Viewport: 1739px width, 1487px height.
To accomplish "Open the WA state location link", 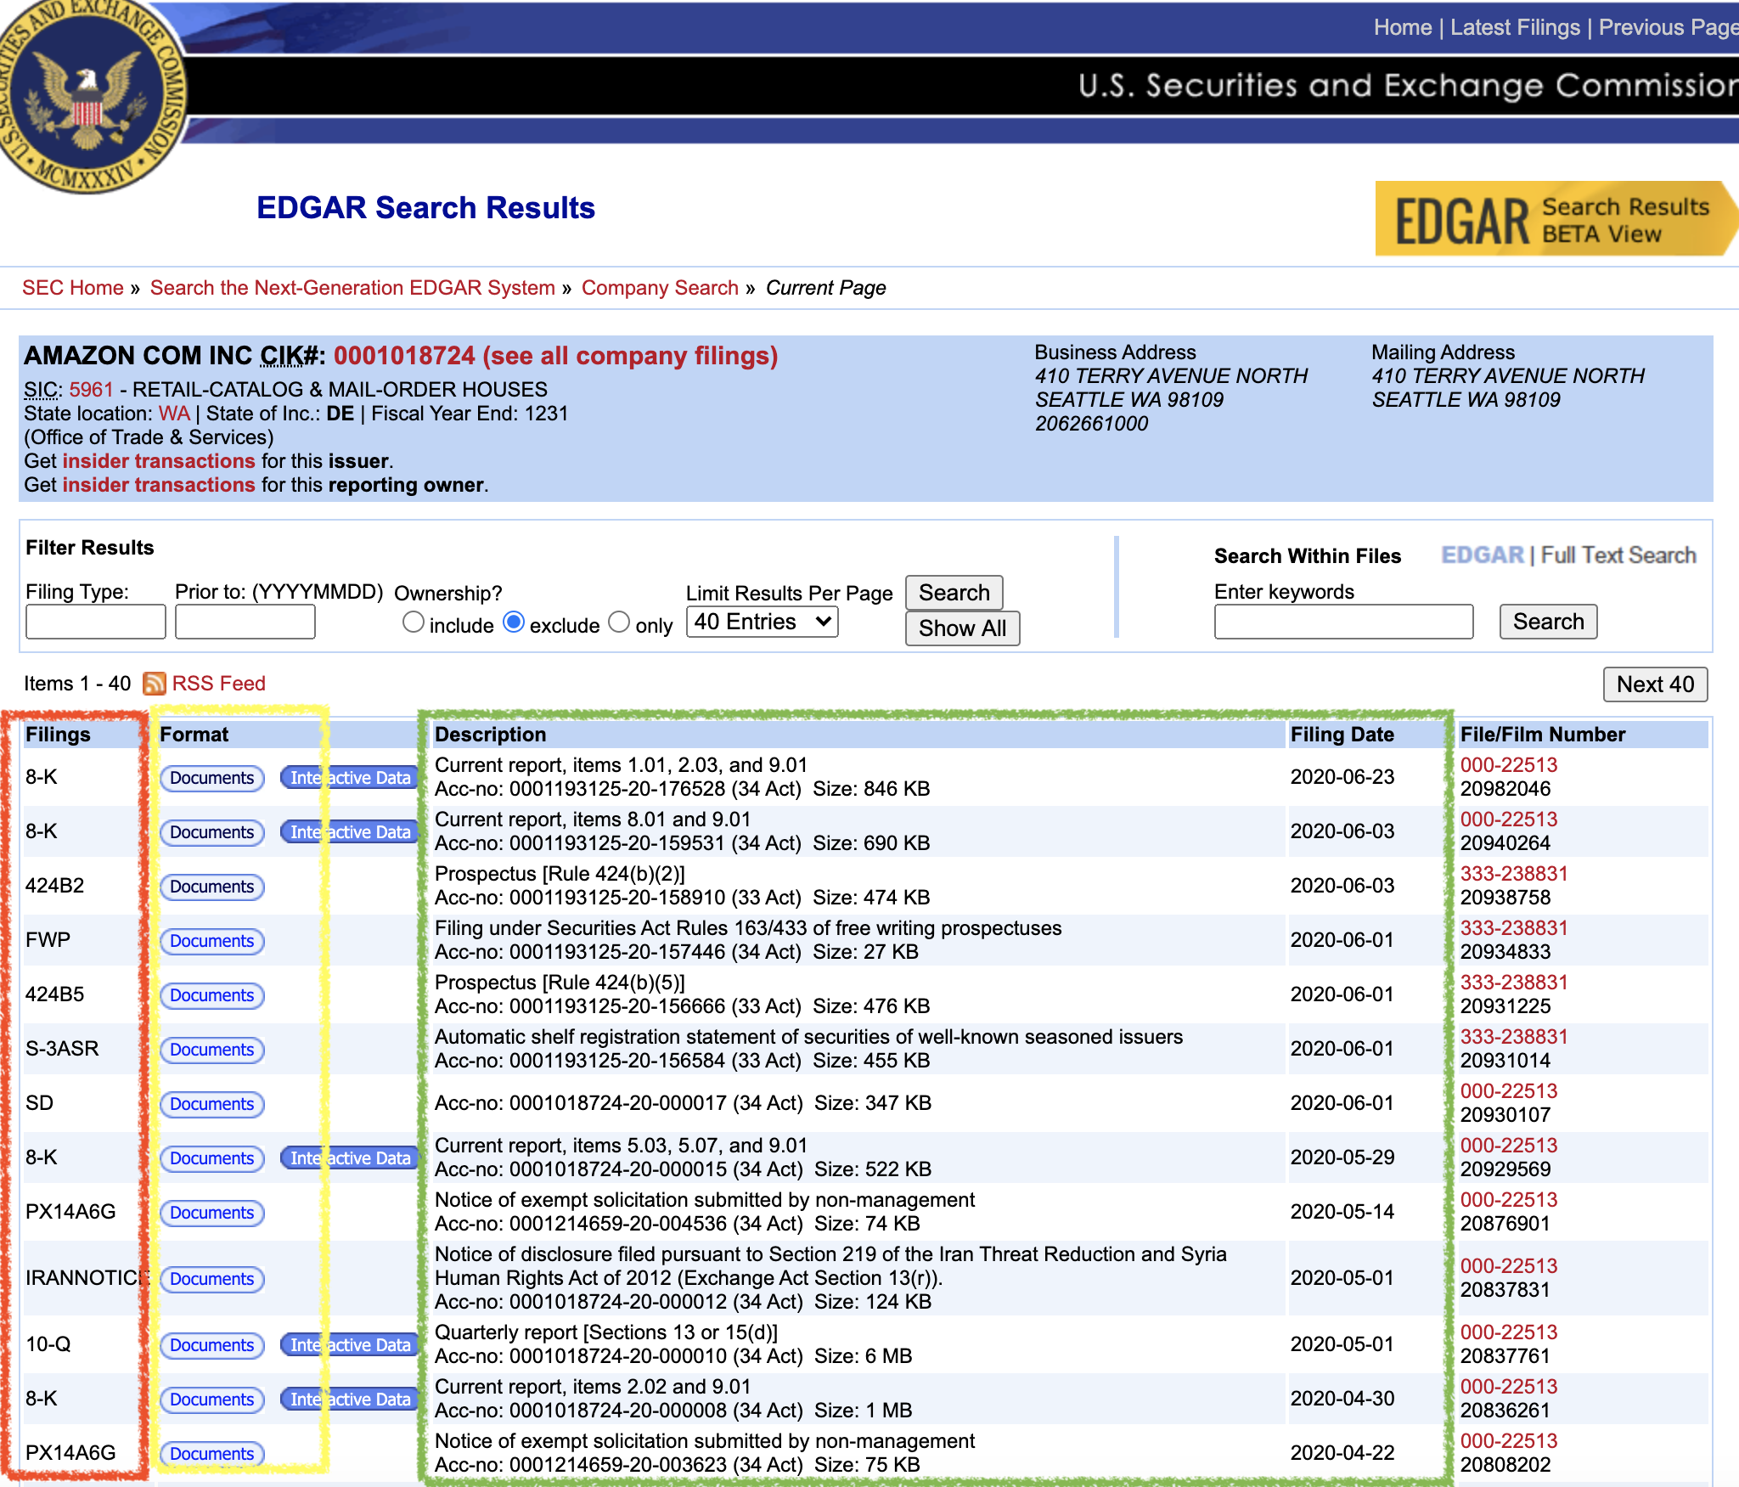I will [x=174, y=414].
